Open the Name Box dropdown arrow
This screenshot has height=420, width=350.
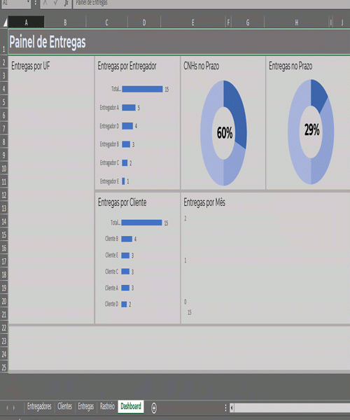click(x=28, y=2)
